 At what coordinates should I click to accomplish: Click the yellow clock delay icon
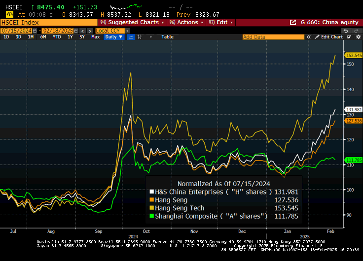click(x=9, y=15)
